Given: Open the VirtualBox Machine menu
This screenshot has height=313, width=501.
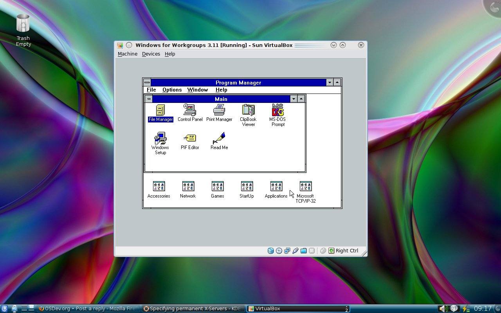Looking at the screenshot, I should pyautogui.click(x=128, y=54).
